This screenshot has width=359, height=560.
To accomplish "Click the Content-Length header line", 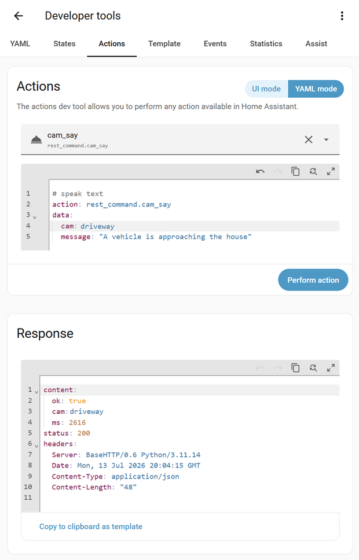I will pyautogui.click(x=94, y=487).
